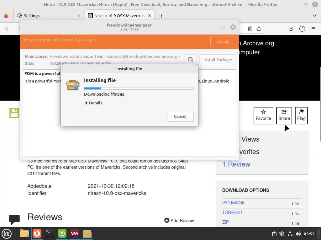This screenshot has height=240, width=321.
Task: Expand Details in the Installing file dialog
Action: point(94,103)
